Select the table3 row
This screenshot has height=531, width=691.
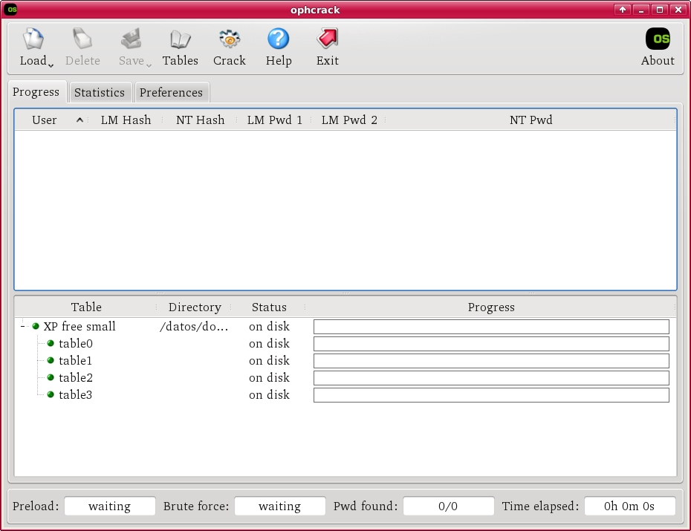click(x=345, y=394)
